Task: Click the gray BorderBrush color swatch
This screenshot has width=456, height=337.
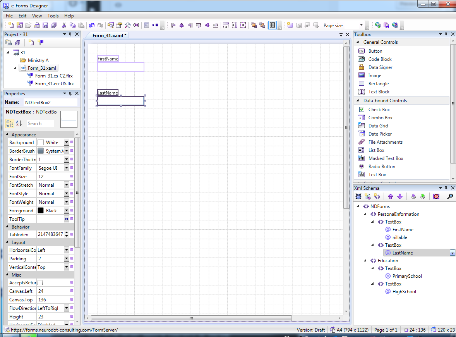Action: (41, 151)
